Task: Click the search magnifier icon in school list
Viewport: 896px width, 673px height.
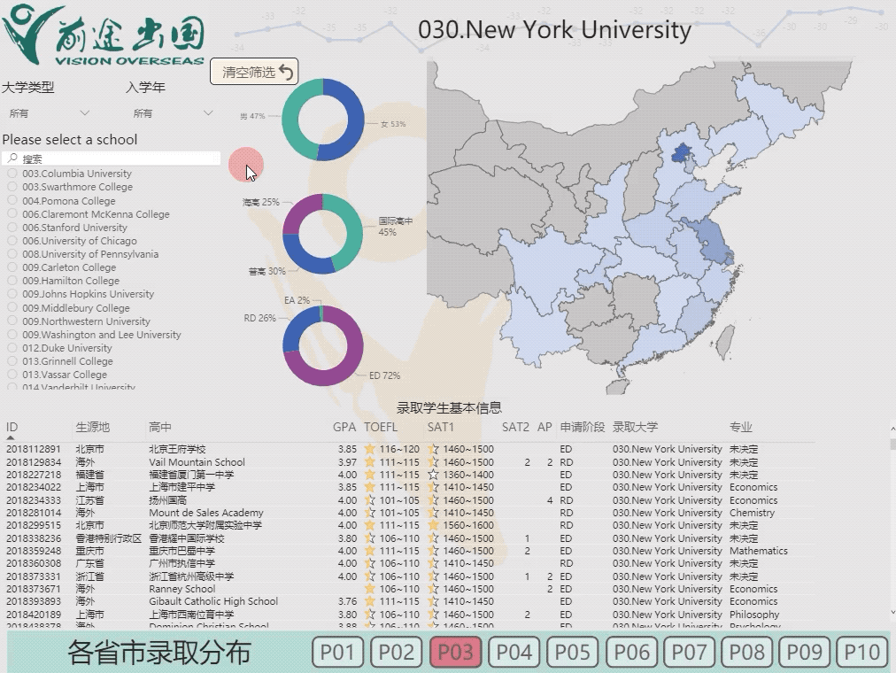Action: pos(12,159)
